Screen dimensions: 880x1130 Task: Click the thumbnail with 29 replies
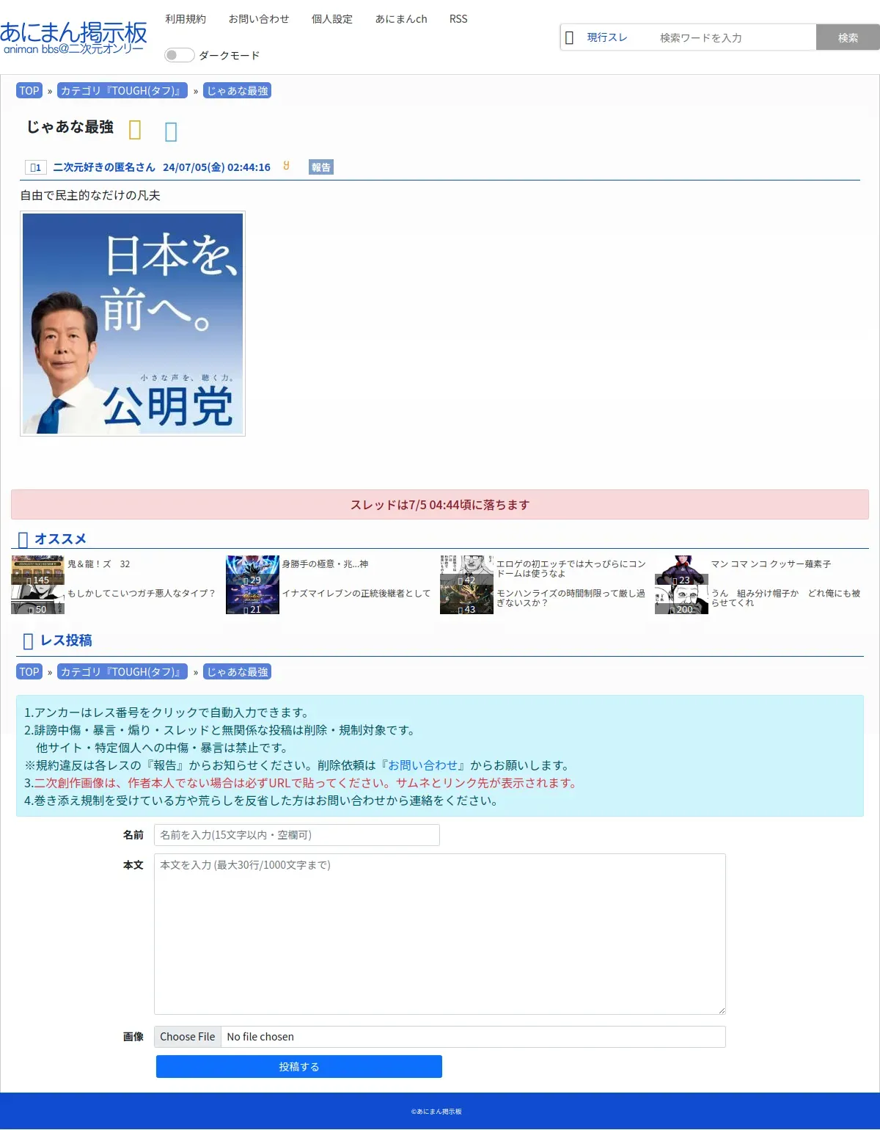point(252,570)
